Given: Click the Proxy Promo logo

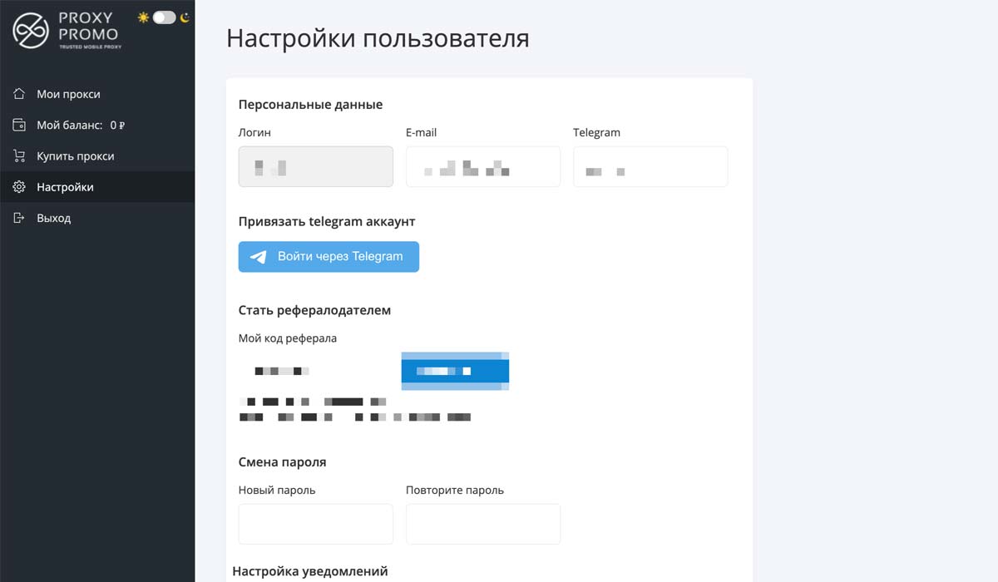Looking at the screenshot, I should click(67, 32).
